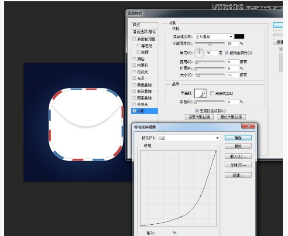
Task: Tick the 等高线 sub-option checkbox
Action: [138, 45]
